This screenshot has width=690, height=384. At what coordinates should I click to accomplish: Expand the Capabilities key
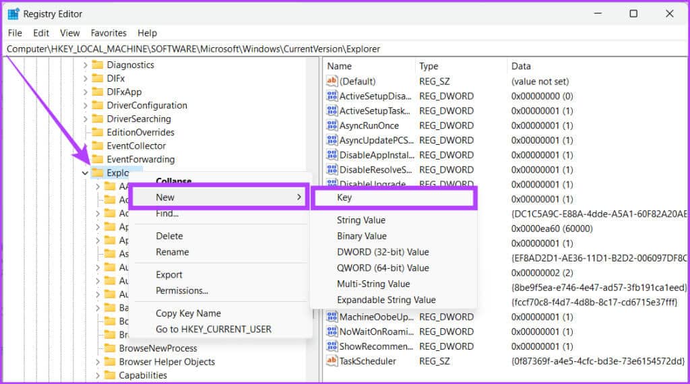coord(98,376)
